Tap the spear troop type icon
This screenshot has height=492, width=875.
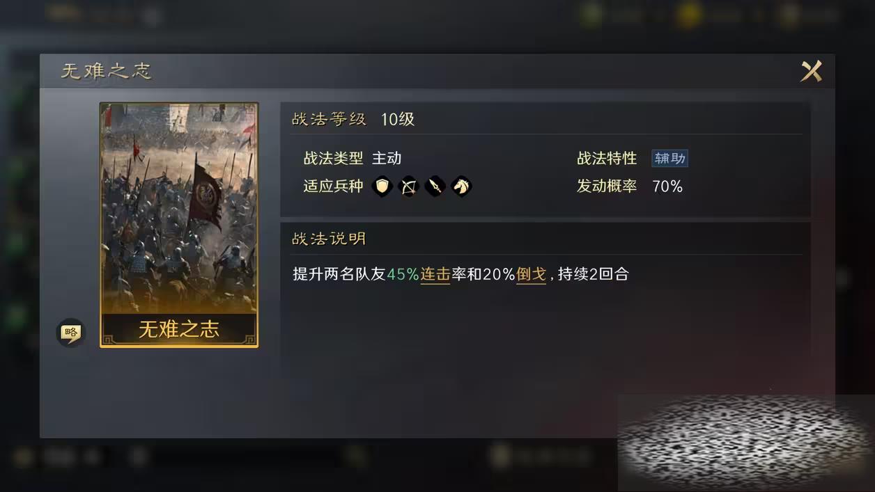click(x=435, y=187)
